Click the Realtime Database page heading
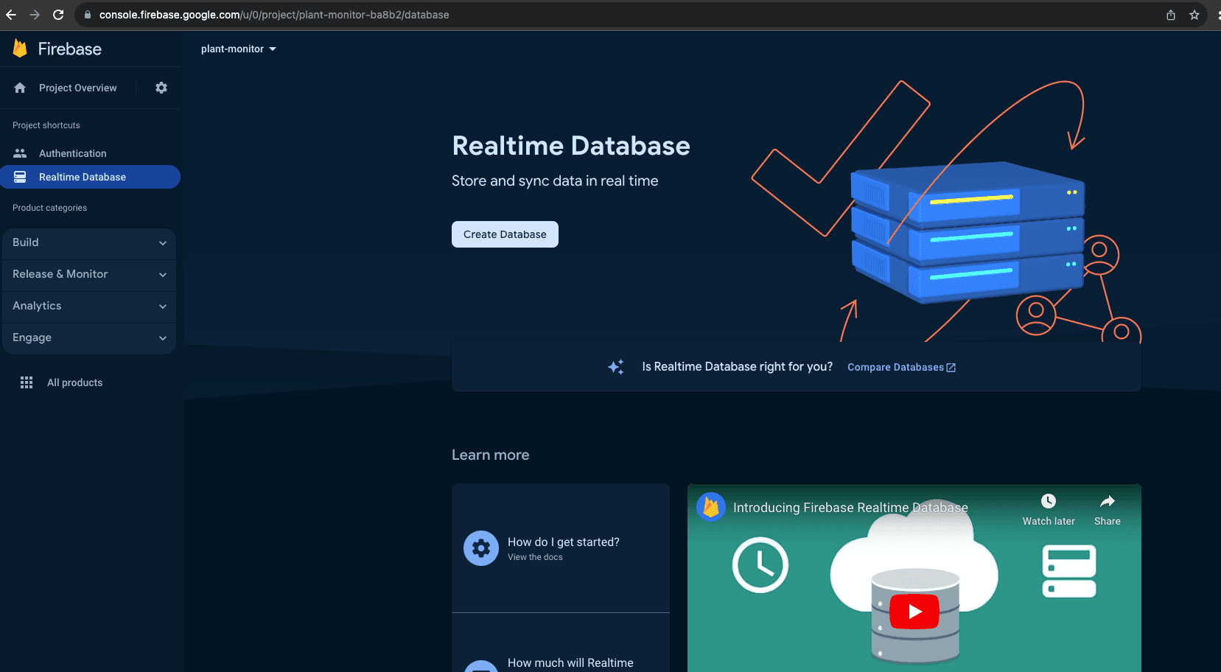1221x672 pixels. 571,146
